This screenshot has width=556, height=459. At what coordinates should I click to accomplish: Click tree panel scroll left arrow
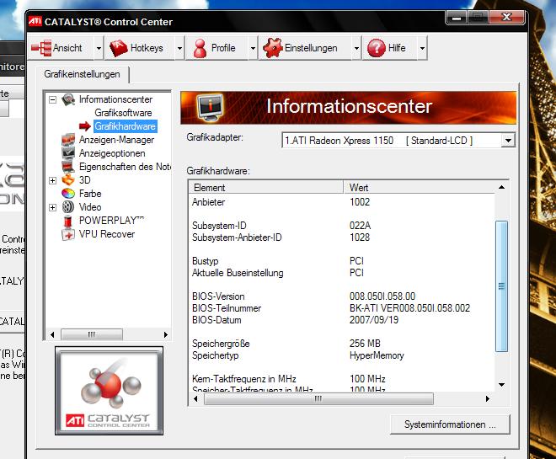(x=52, y=334)
